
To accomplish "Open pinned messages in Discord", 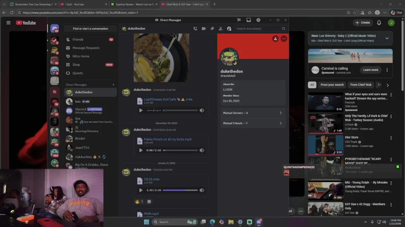I will point(212,28).
